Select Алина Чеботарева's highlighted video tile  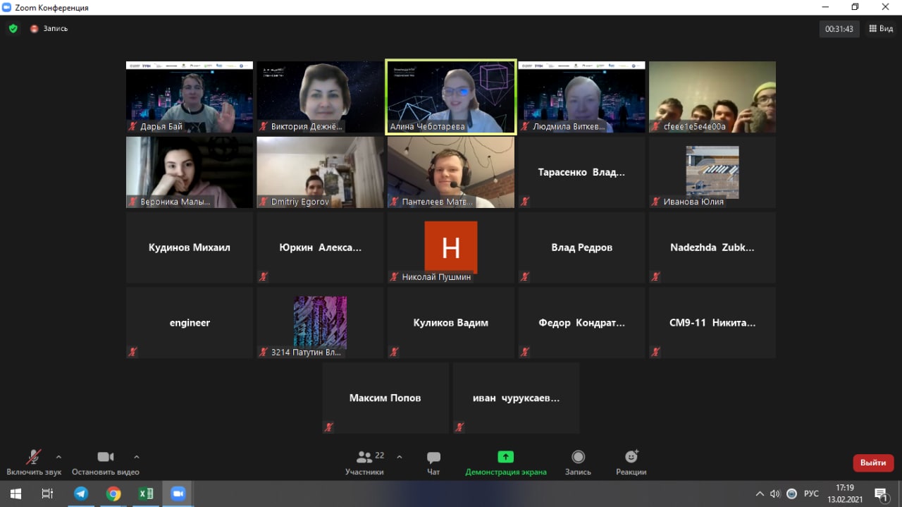point(451,97)
